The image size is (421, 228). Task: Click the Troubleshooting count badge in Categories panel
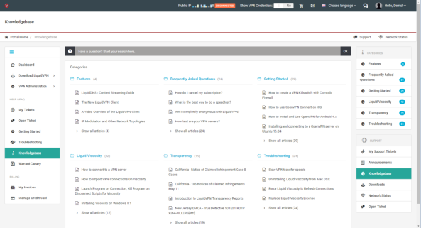point(402,124)
